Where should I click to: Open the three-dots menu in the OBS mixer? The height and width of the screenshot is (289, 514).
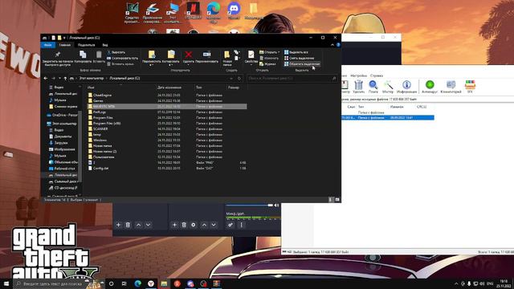(242, 225)
